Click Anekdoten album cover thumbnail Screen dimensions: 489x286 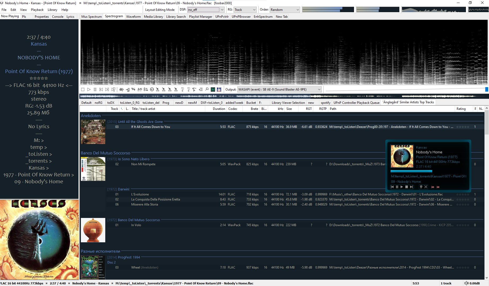[93, 132]
